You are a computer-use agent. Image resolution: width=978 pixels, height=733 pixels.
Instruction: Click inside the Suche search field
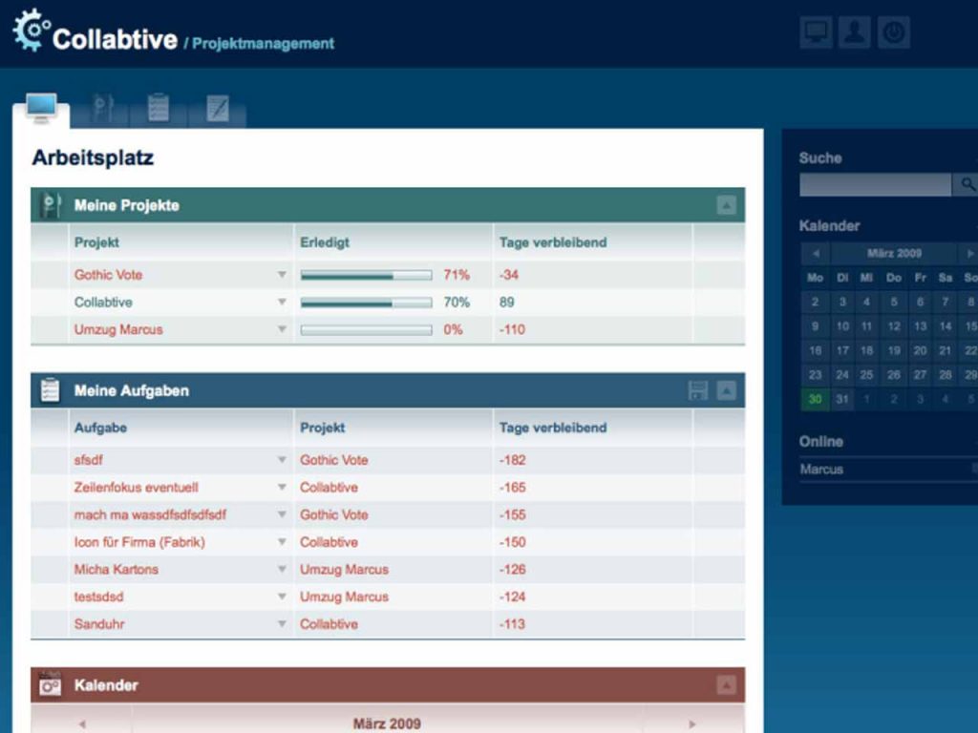point(874,184)
